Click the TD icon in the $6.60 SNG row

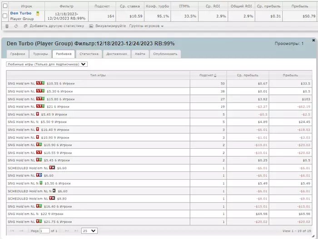click(39, 175)
